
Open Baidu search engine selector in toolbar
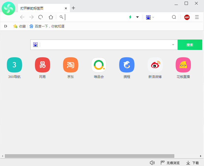[150, 17]
